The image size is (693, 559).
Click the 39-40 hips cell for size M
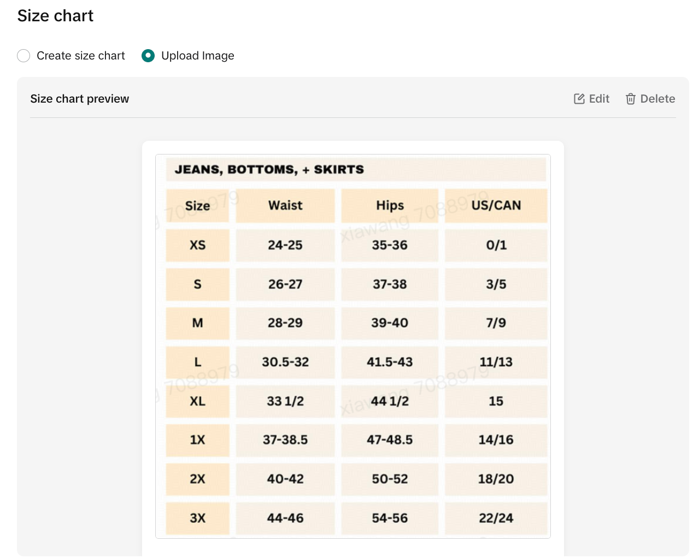coord(390,323)
